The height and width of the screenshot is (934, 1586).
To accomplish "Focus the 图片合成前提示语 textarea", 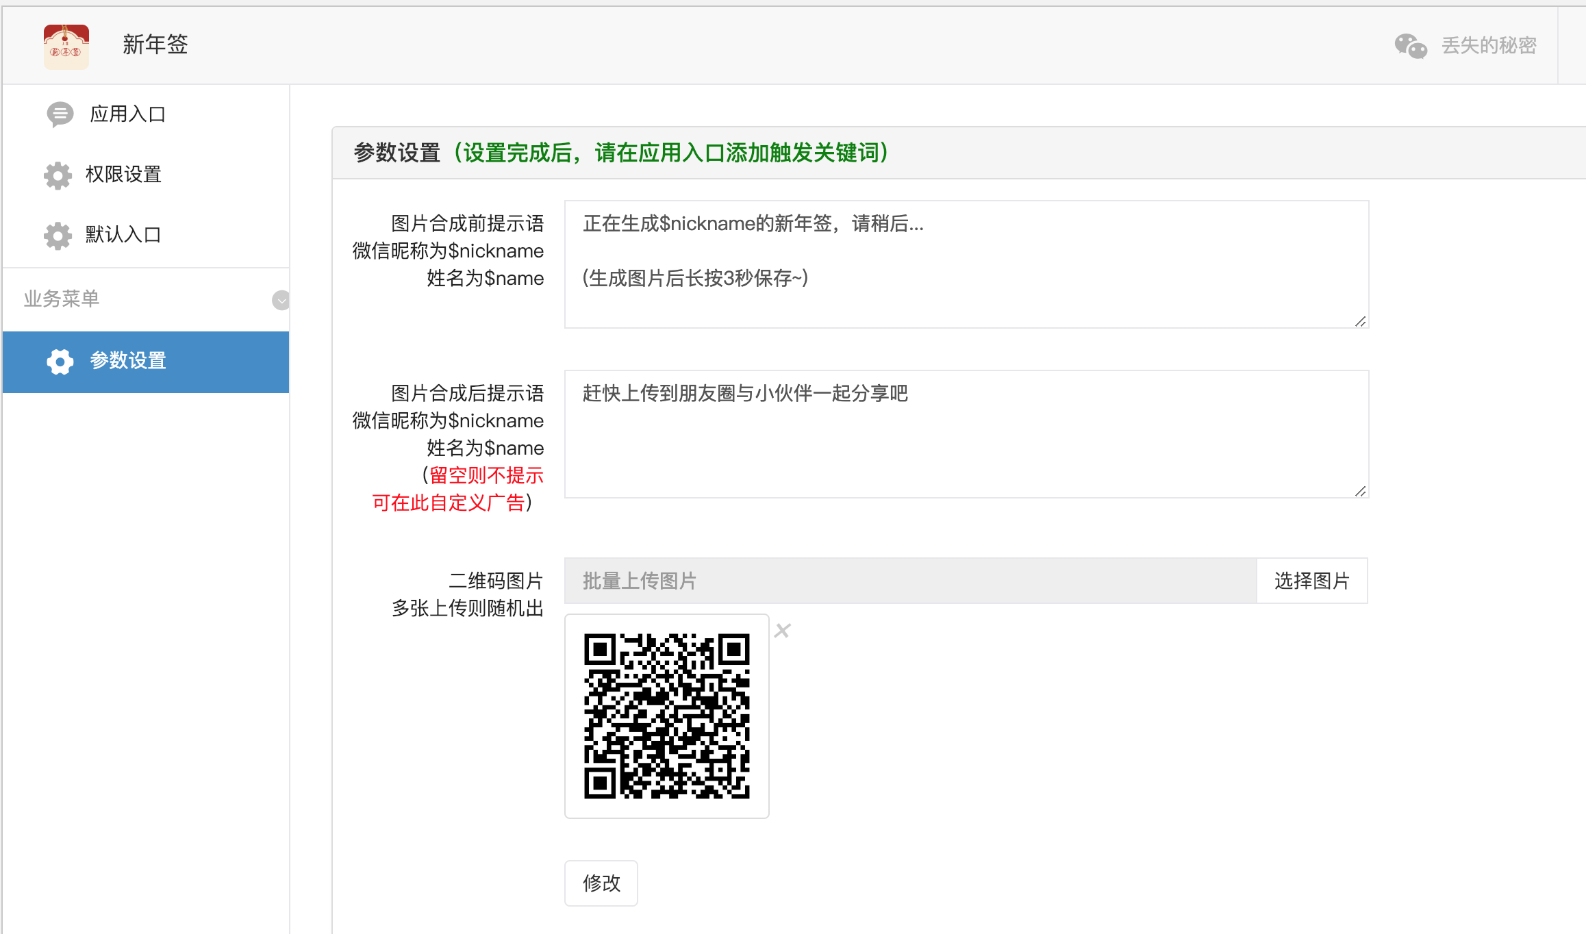I will click(966, 264).
